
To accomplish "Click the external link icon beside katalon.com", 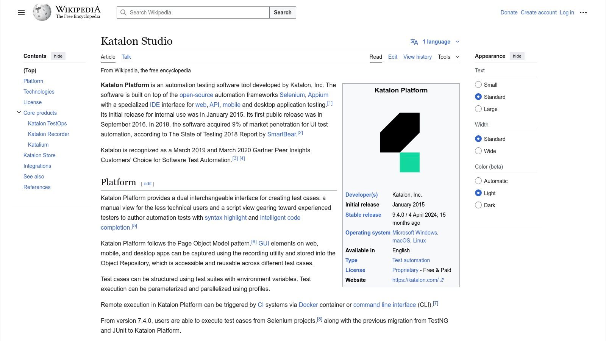I will click(x=442, y=280).
